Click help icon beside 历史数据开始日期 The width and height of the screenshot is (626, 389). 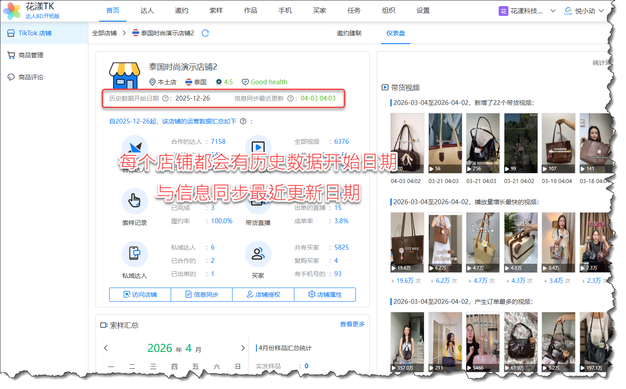pos(165,98)
